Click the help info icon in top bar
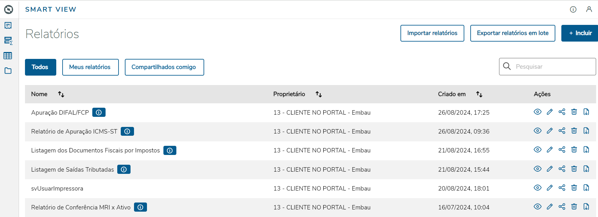Image resolution: width=598 pixels, height=217 pixels. point(573,9)
